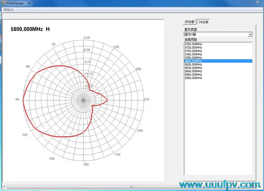264x191 pixels.
Task: Select the 2d分析 tab
Action: click(203, 22)
